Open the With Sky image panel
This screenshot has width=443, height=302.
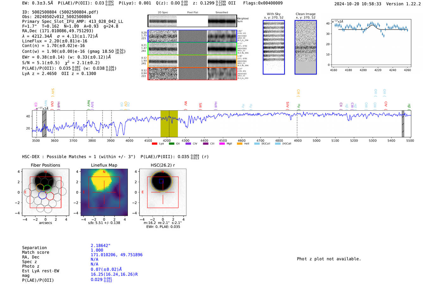coord(274,47)
